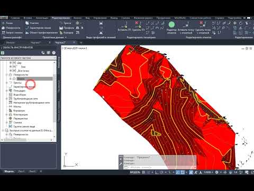Open help icon in Toolspace header

[x=54, y=53]
